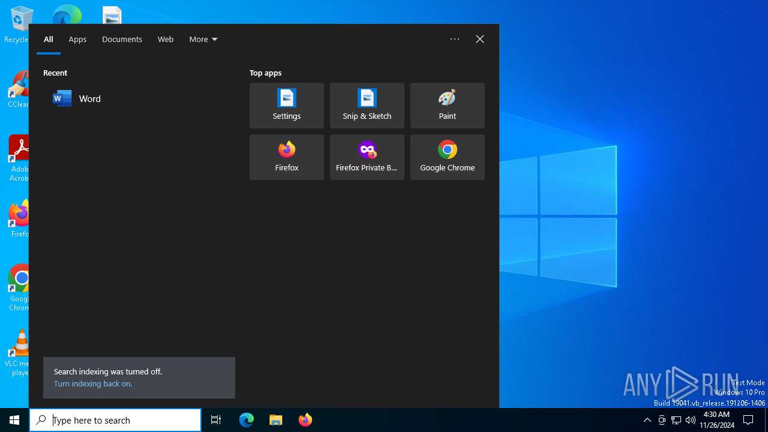Open Settings from Top apps
The image size is (768, 432).
(287, 106)
